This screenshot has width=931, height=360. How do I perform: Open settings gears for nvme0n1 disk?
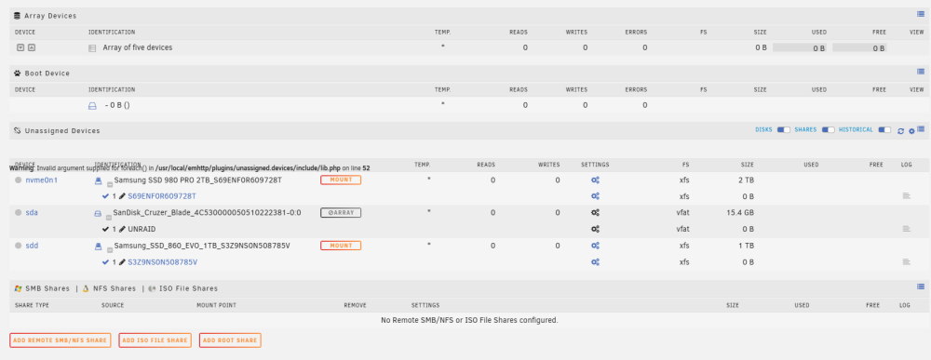595,180
